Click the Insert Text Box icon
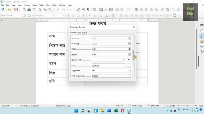This screenshot has height=114, width=204. click(111, 10)
